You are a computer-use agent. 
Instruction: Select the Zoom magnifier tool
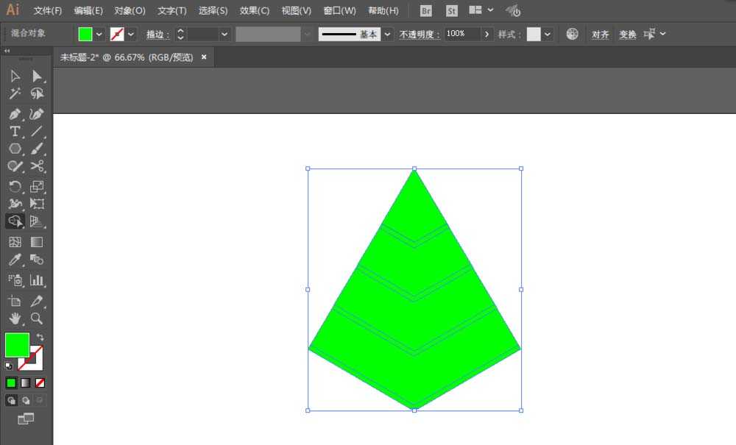coord(37,319)
